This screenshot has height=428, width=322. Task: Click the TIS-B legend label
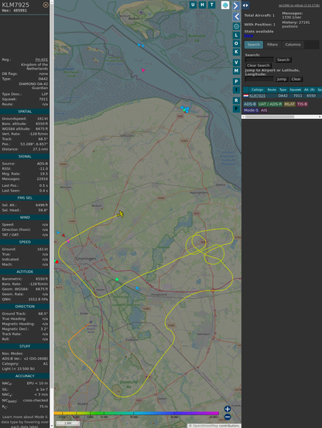coord(302,104)
